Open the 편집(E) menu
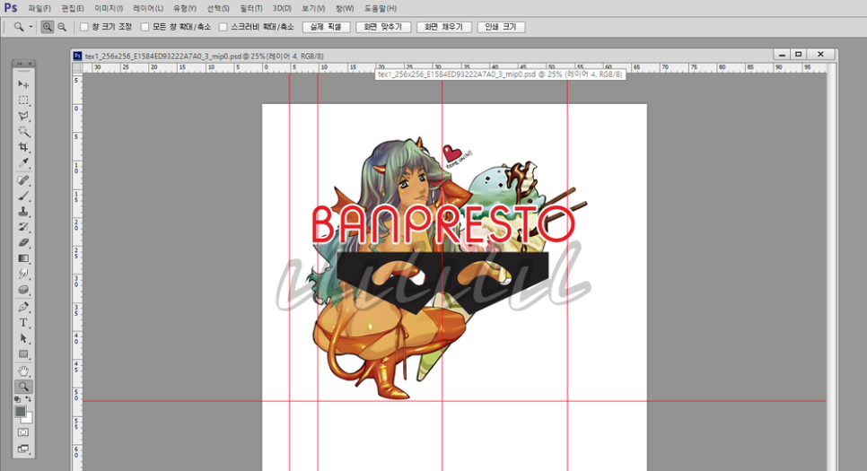This screenshot has height=471, width=867. 73,8
